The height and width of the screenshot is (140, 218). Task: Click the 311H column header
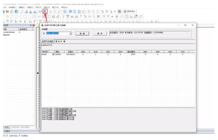click(x=183, y=52)
